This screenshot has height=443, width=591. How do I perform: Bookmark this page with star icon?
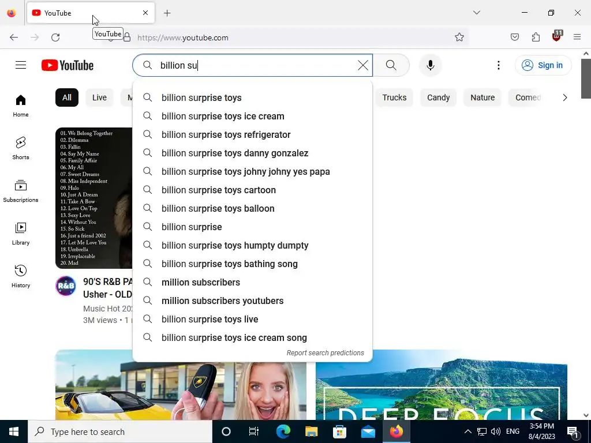pyautogui.click(x=459, y=37)
